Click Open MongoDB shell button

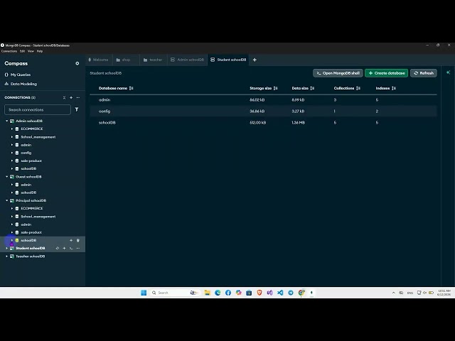tap(338, 73)
